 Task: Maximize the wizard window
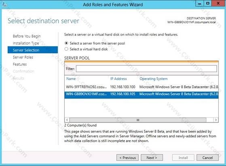point(207,4)
